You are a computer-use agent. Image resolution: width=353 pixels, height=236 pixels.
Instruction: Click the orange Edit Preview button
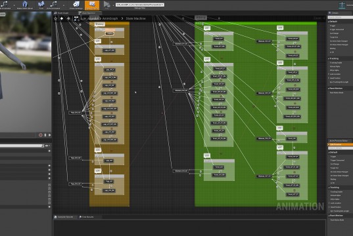340,145
